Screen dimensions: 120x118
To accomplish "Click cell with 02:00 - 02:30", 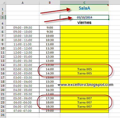I will (x=23, y=69).
